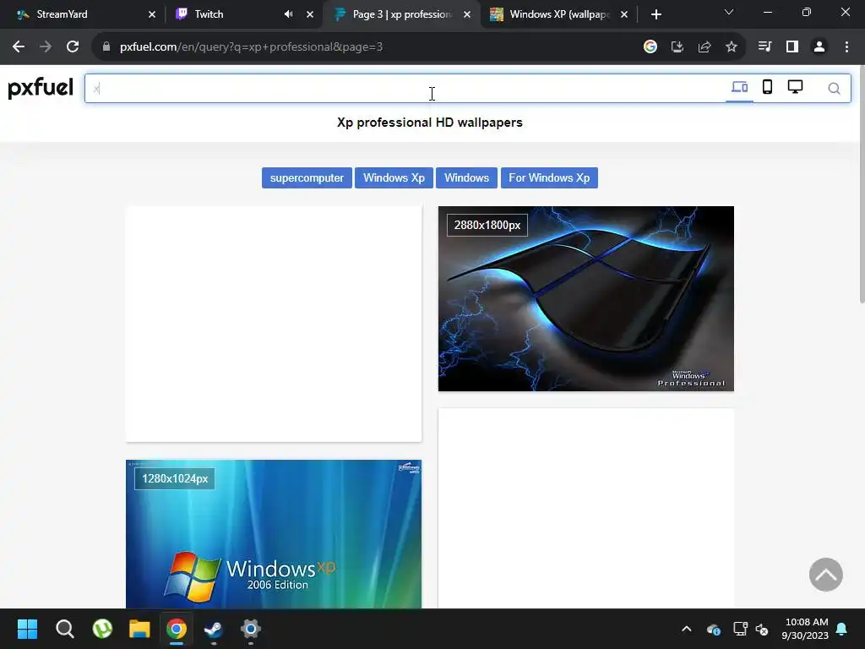
Task: Click the browser forward arrow
Action: pyautogui.click(x=46, y=47)
